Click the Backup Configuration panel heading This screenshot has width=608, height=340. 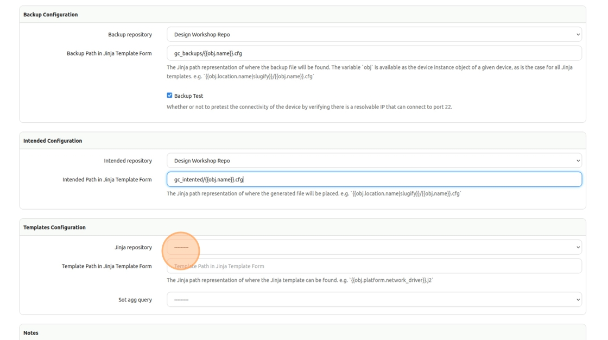point(50,15)
